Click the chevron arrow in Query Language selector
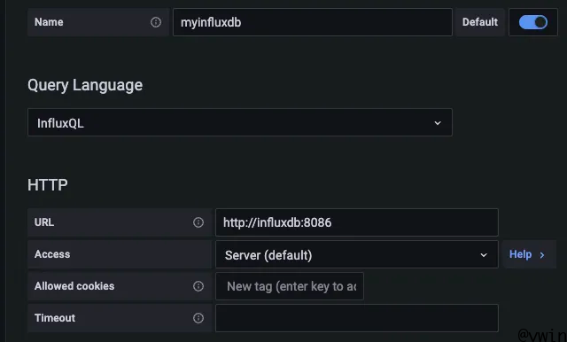 438,123
